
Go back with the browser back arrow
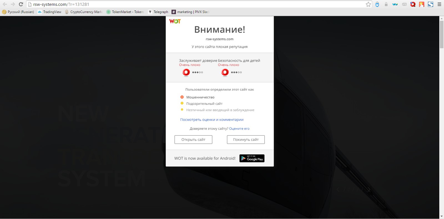[x=5, y=4]
